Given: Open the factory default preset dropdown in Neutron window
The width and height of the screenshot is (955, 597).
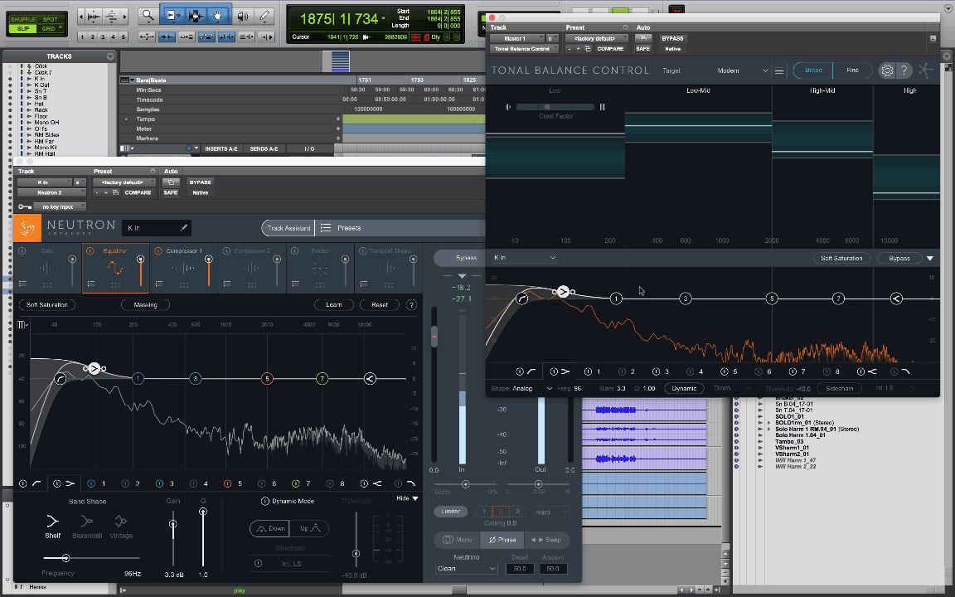Looking at the screenshot, I should (x=124, y=182).
